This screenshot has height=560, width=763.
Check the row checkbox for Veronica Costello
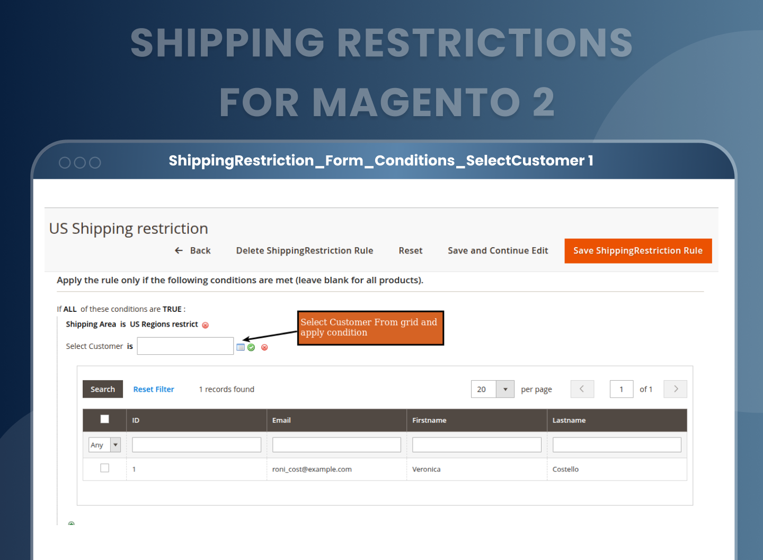(104, 468)
